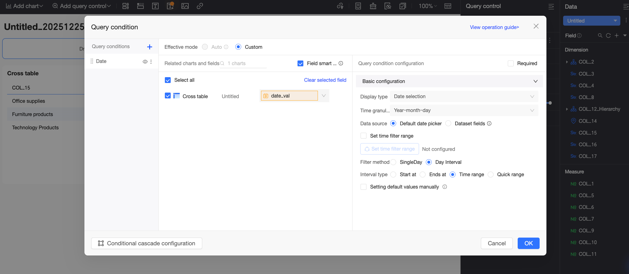Click the insert link icon in toolbar

tap(200, 6)
